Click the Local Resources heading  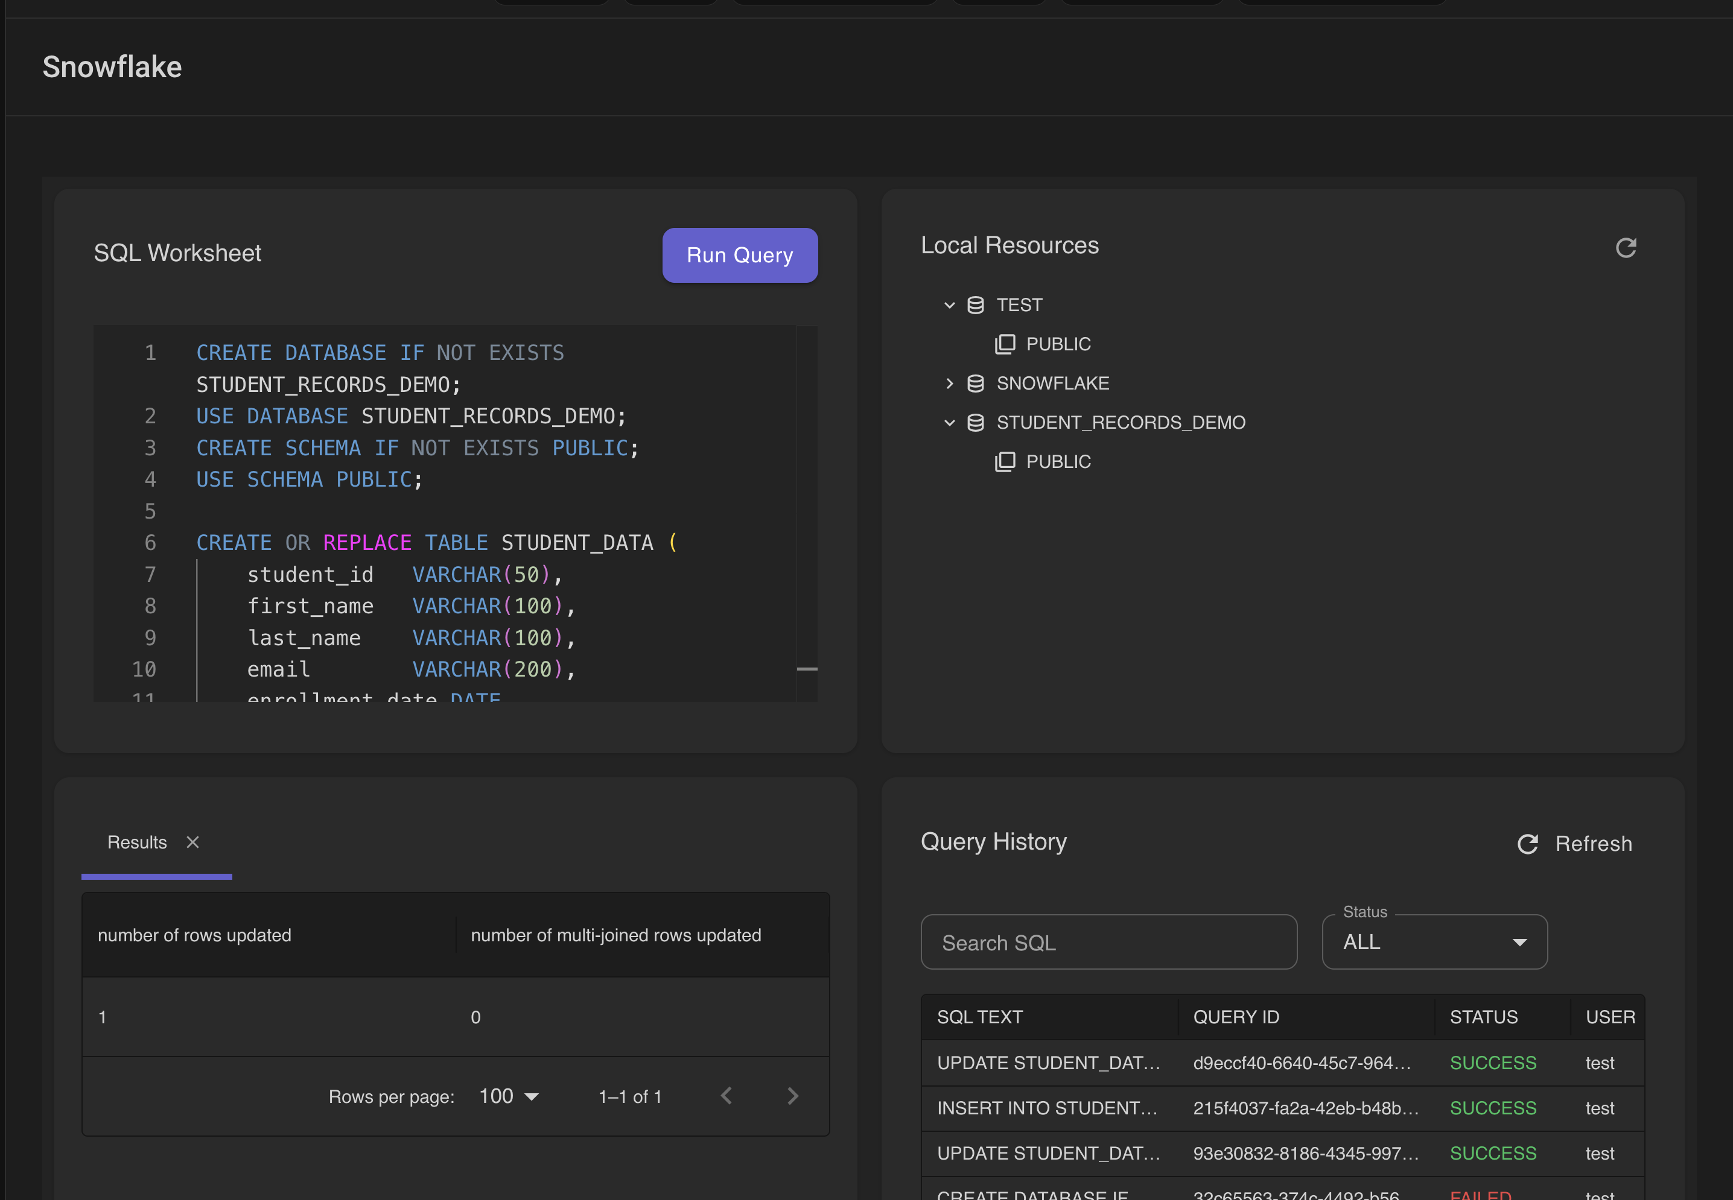(1010, 245)
